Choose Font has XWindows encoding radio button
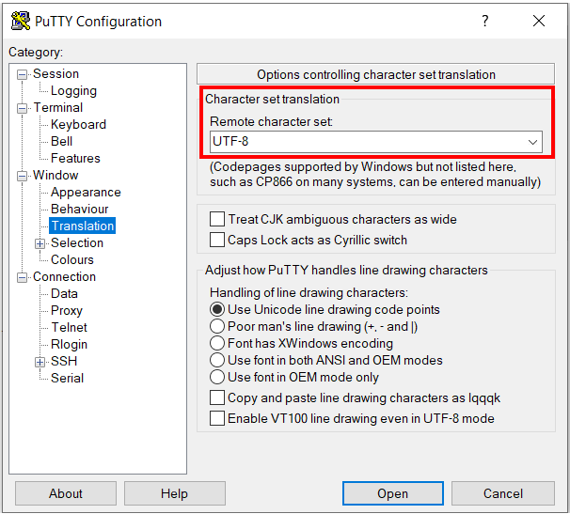Screen dimensions: 570x514 click(x=217, y=343)
